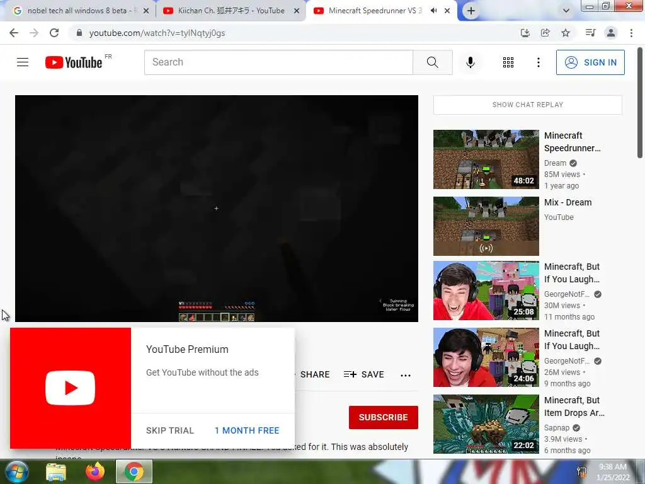The height and width of the screenshot is (484, 645).
Task: Expand the tab search dropdown arrow
Action: pyautogui.click(x=566, y=11)
